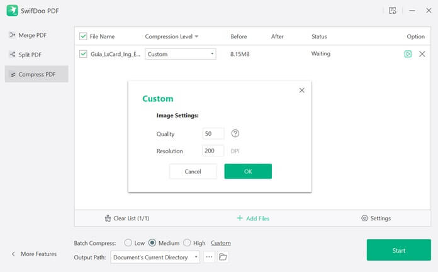Click the Merge PDF icon in sidebar
Screen dimensions: 438x272
coord(13,35)
